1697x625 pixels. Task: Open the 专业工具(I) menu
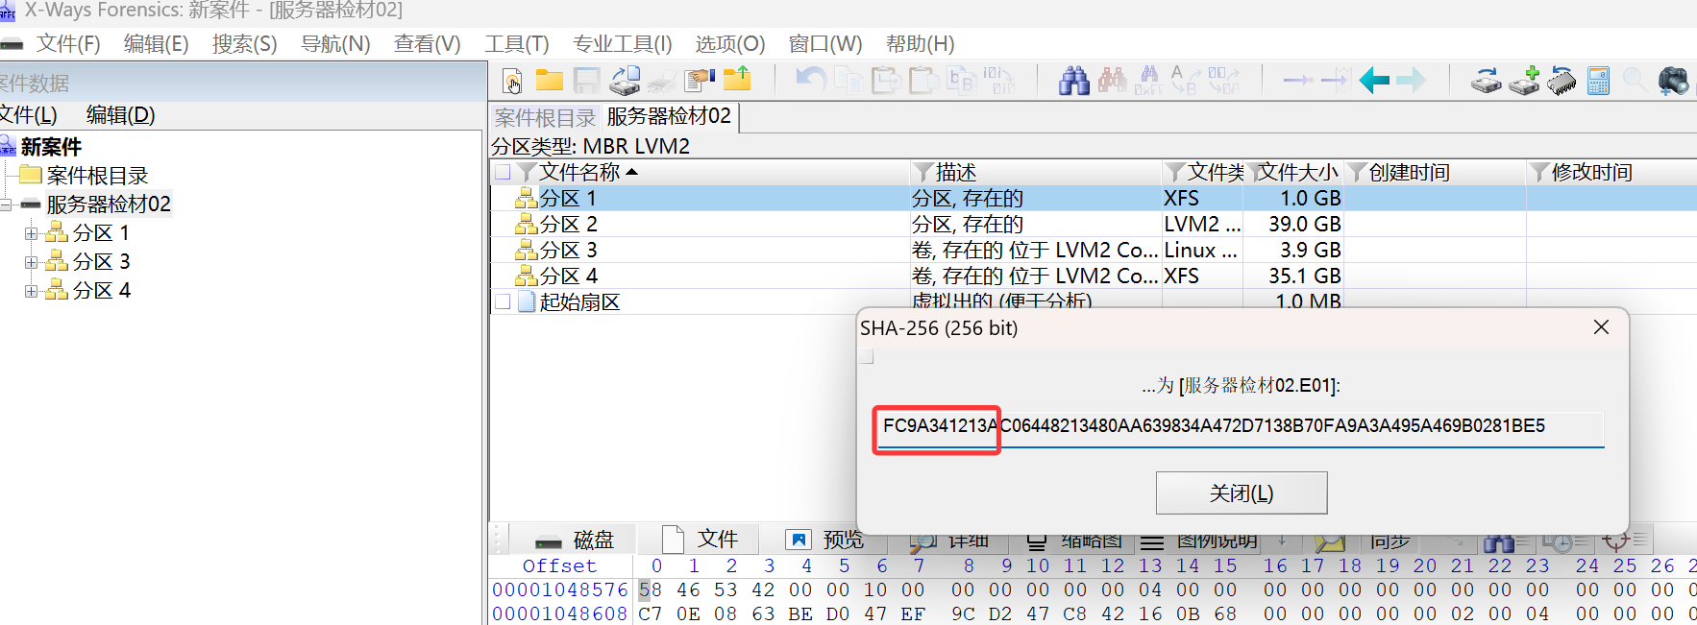tap(622, 44)
